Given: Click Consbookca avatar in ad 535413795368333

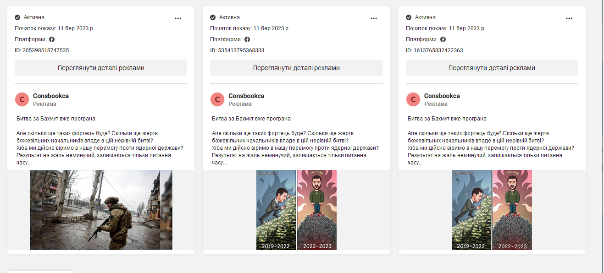Looking at the screenshot, I should [217, 99].
